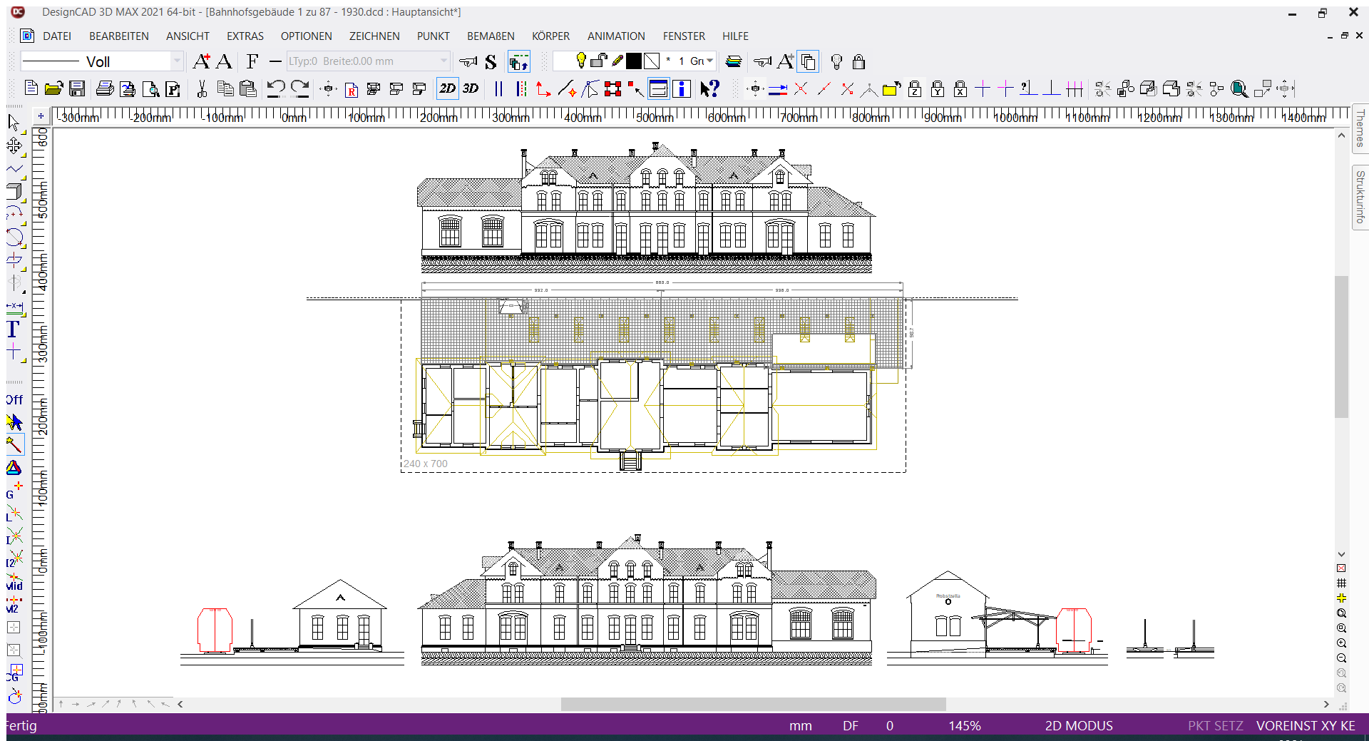Viewport: 1369px width, 741px height.
Task: Toggle the yellow lightbulb layer visibility
Action: pyautogui.click(x=581, y=61)
